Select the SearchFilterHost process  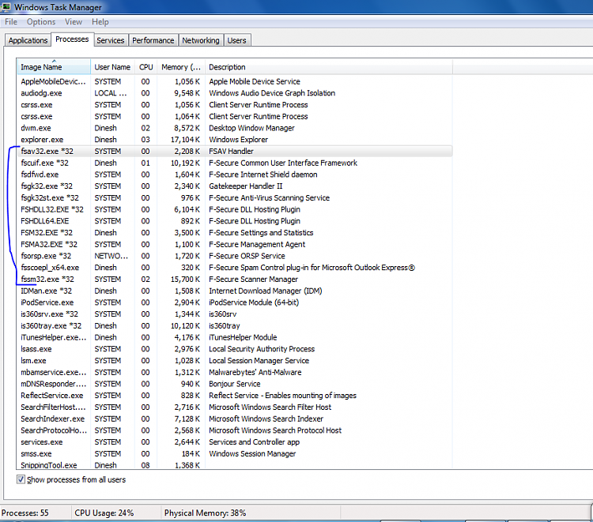[235, 407]
